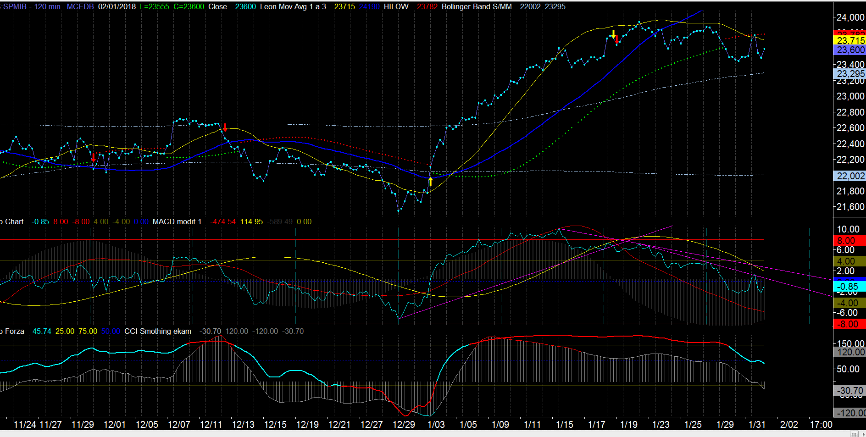Click the 12/29 date on the time axis
Image resolution: width=866 pixels, height=437 pixels.
[404, 424]
